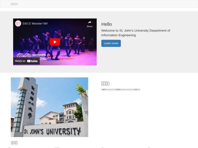The height and width of the screenshot is (148, 198).
Task: Click Watch on YouTube
Action: tap(26, 61)
